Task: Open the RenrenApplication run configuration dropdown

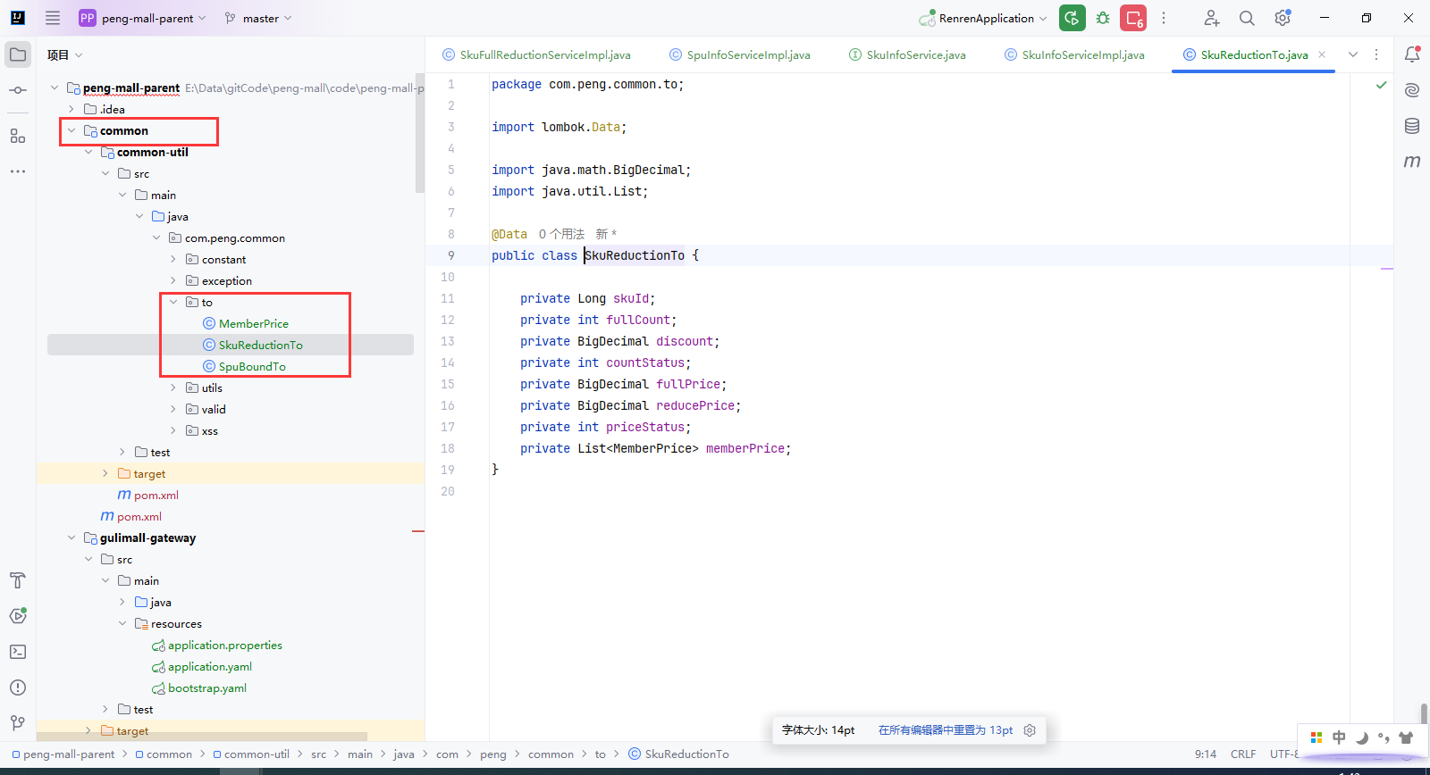Action: pyautogui.click(x=983, y=18)
